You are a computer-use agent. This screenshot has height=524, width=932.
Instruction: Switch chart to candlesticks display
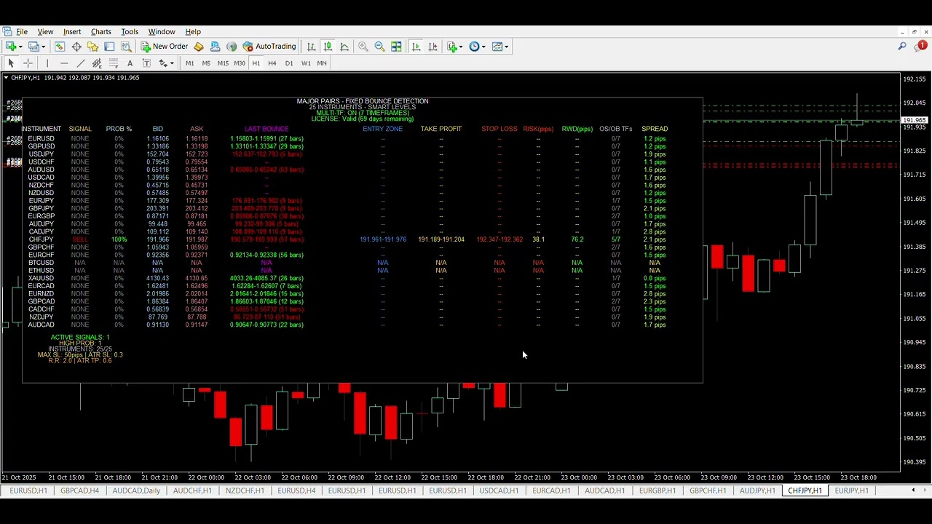tap(328, 47)
